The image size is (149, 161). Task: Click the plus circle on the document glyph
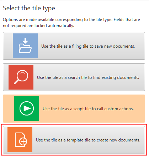pos(23,141)
